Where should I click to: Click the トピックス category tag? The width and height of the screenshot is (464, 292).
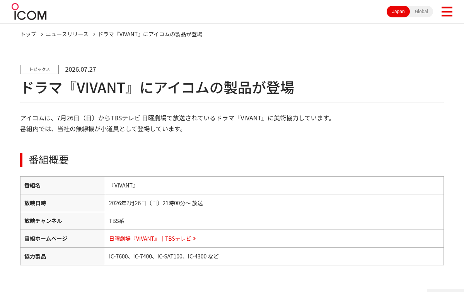(39, 69)
